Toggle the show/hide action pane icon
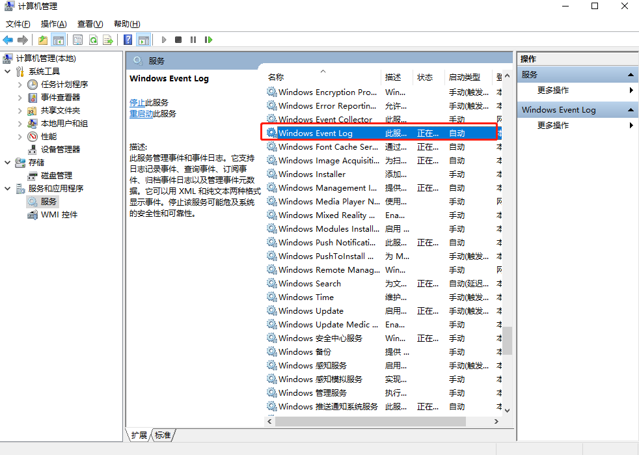Screen dimensions: 639x455 click(x=144, y=40)
